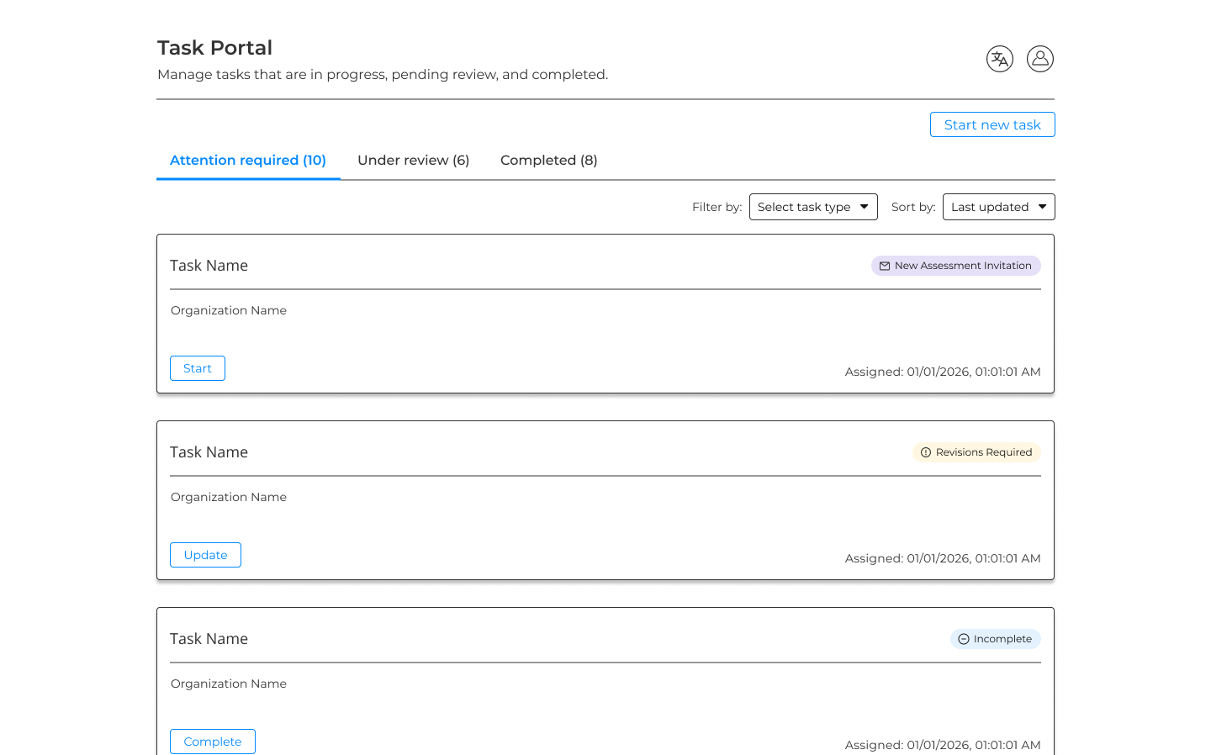This screenshot has height=755, width=1211.
Task: Click the Manage tasks description subtitle
Action: tap(383, 75)
